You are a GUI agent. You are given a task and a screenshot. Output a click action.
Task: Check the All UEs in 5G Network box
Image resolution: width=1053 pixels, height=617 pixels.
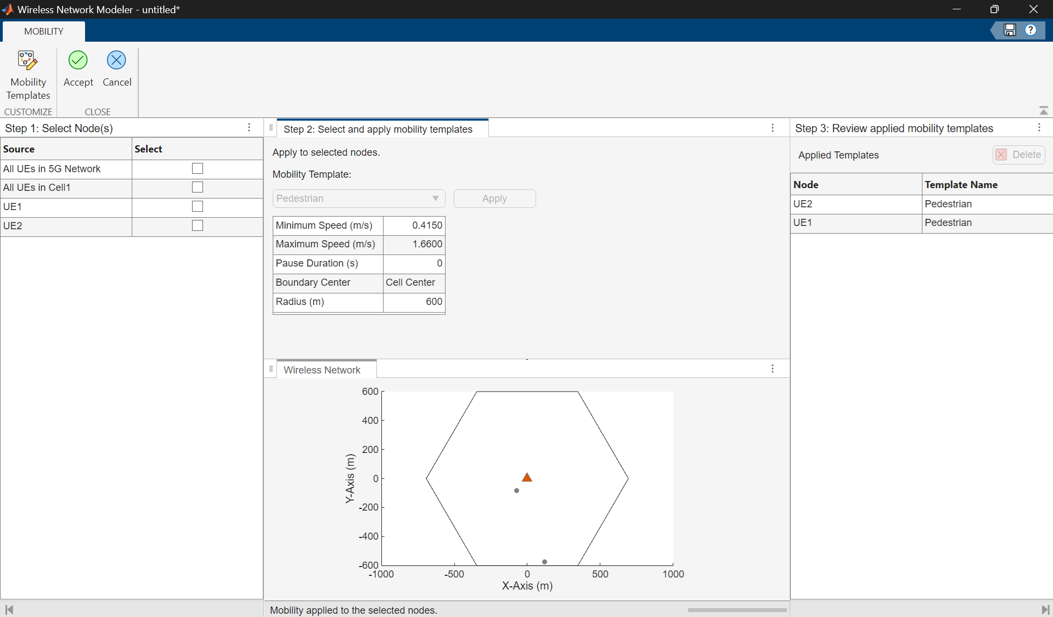(x=198, y=169)
